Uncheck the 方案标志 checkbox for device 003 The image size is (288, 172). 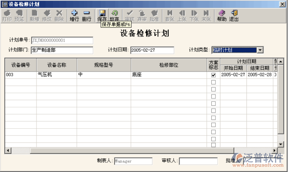(213, 75)
